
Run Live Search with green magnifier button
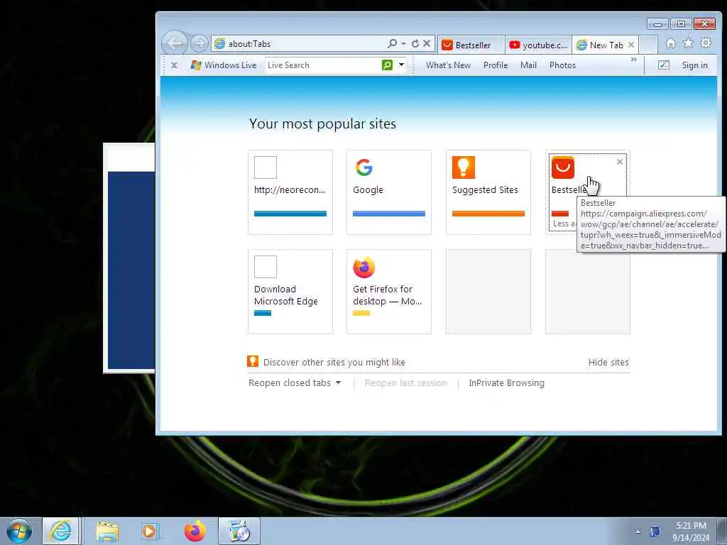387,65
